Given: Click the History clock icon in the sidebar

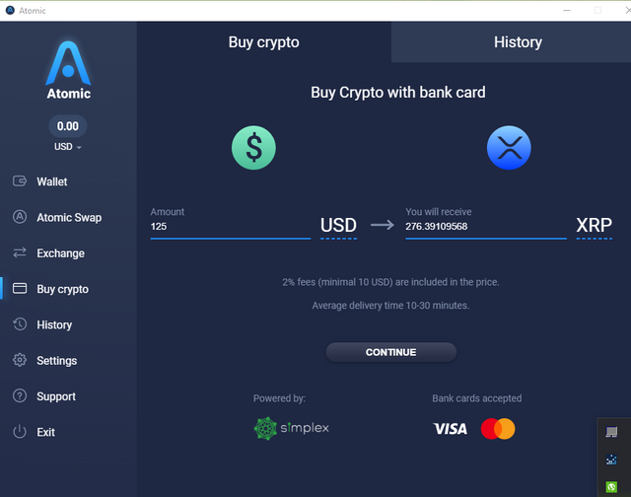Looking at the screenshot, I should click(x=20, y=324).
